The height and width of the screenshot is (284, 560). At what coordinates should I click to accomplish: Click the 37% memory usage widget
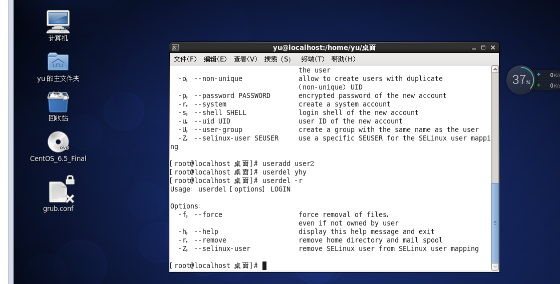tap(520, 80)
